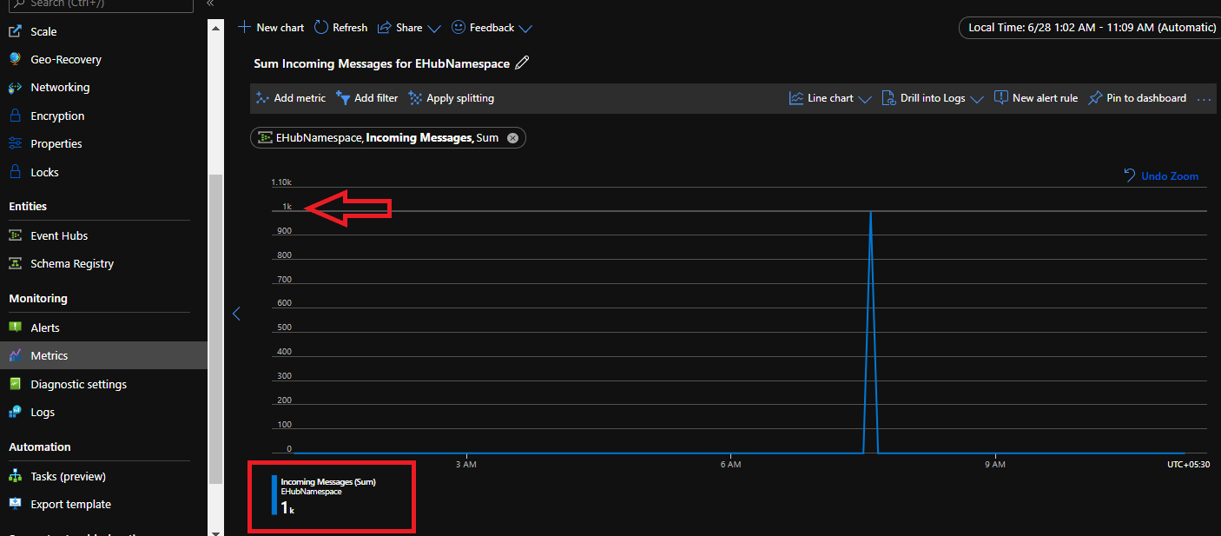Expand the Drill into Logs dropdown
The width and height of the screenshot is (1221, 536).
(x=932, y=98)
